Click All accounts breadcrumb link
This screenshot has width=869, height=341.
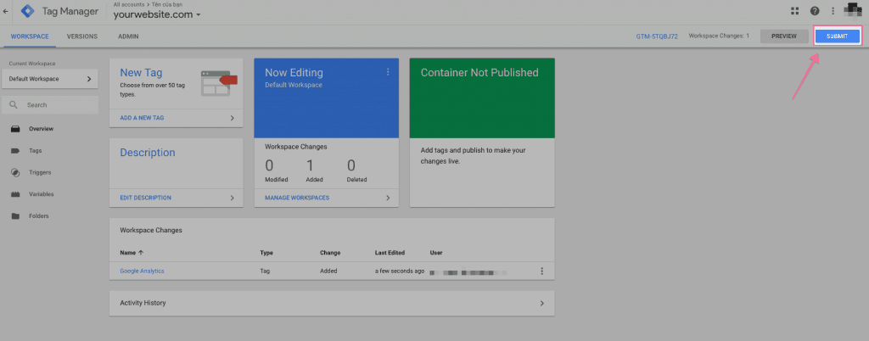tap(127, 4)
